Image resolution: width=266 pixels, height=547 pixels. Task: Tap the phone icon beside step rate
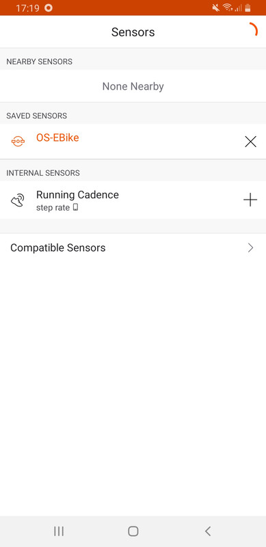(x=75, y=208)
